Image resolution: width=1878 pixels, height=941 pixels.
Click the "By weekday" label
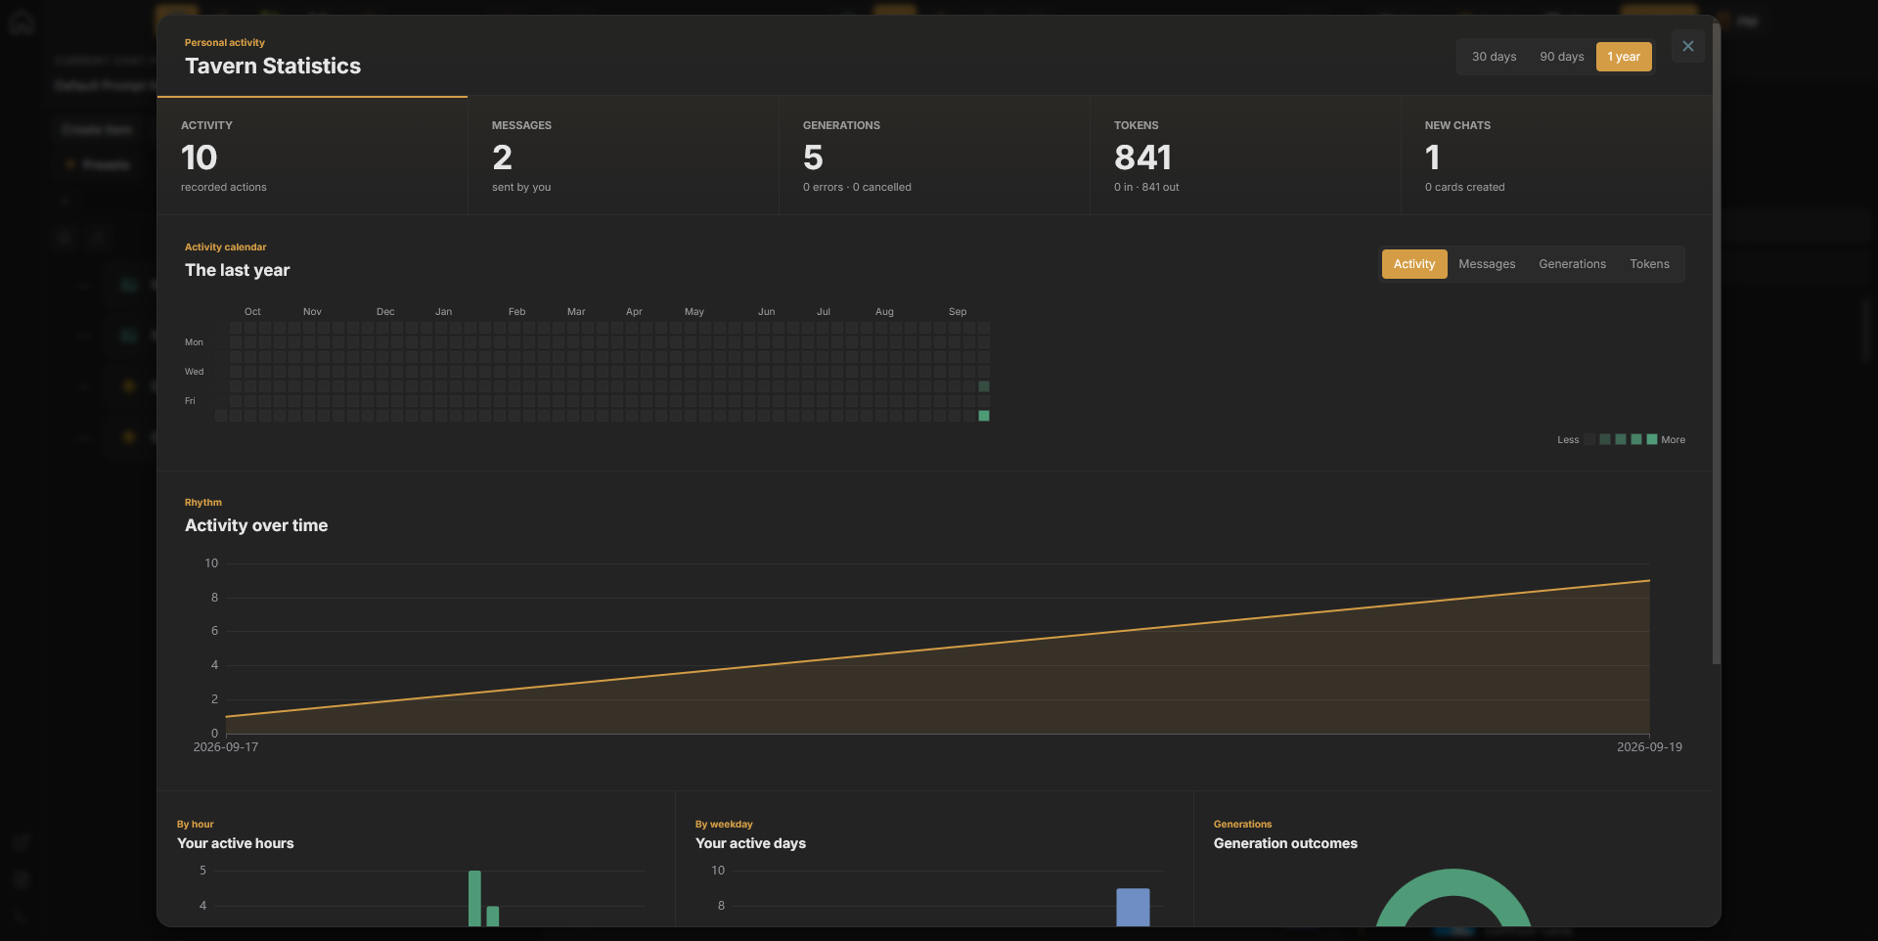pos(724,825)
